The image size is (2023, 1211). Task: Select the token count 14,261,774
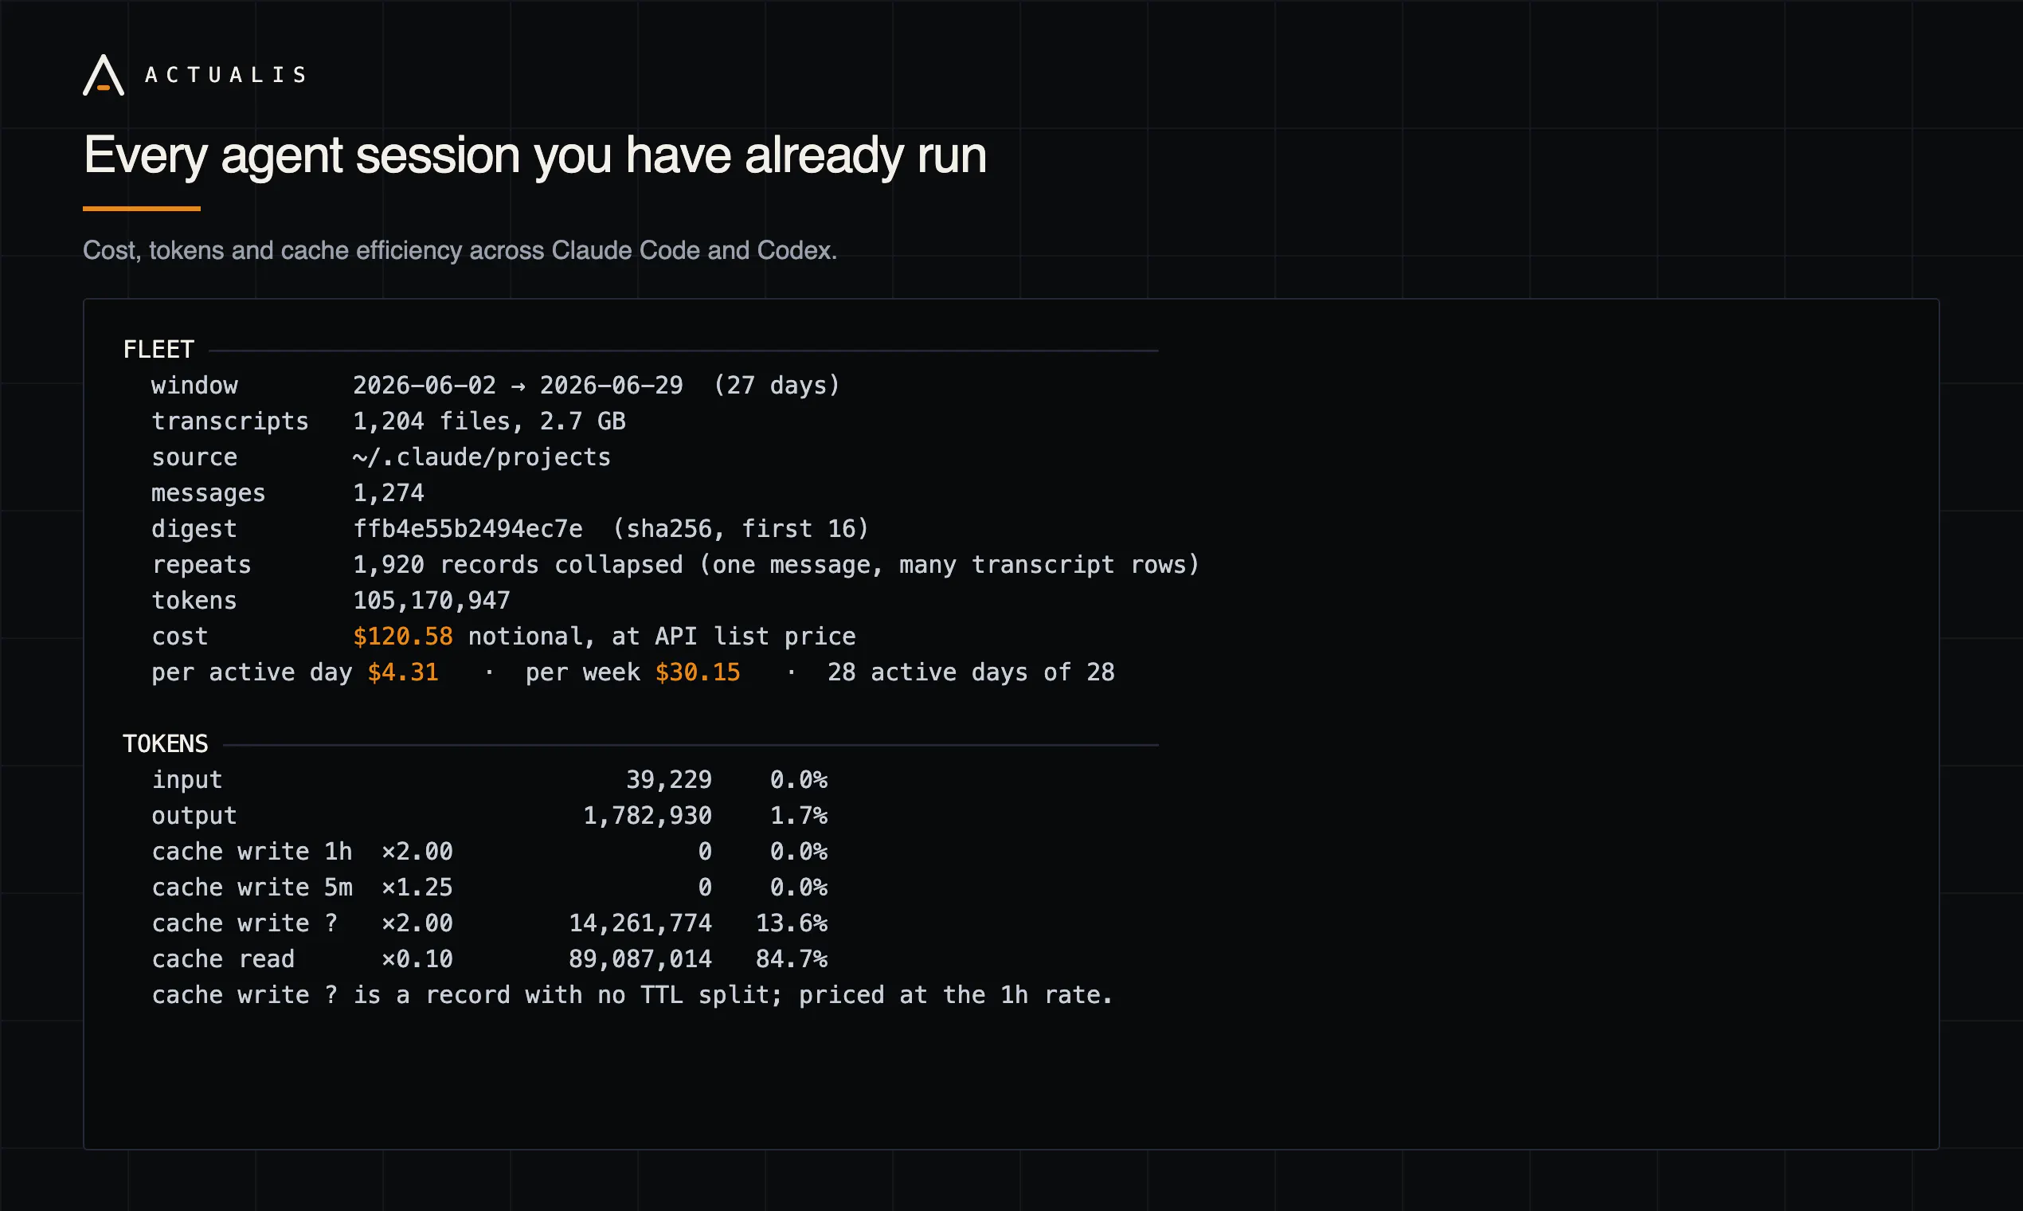(x=640, y=923)
